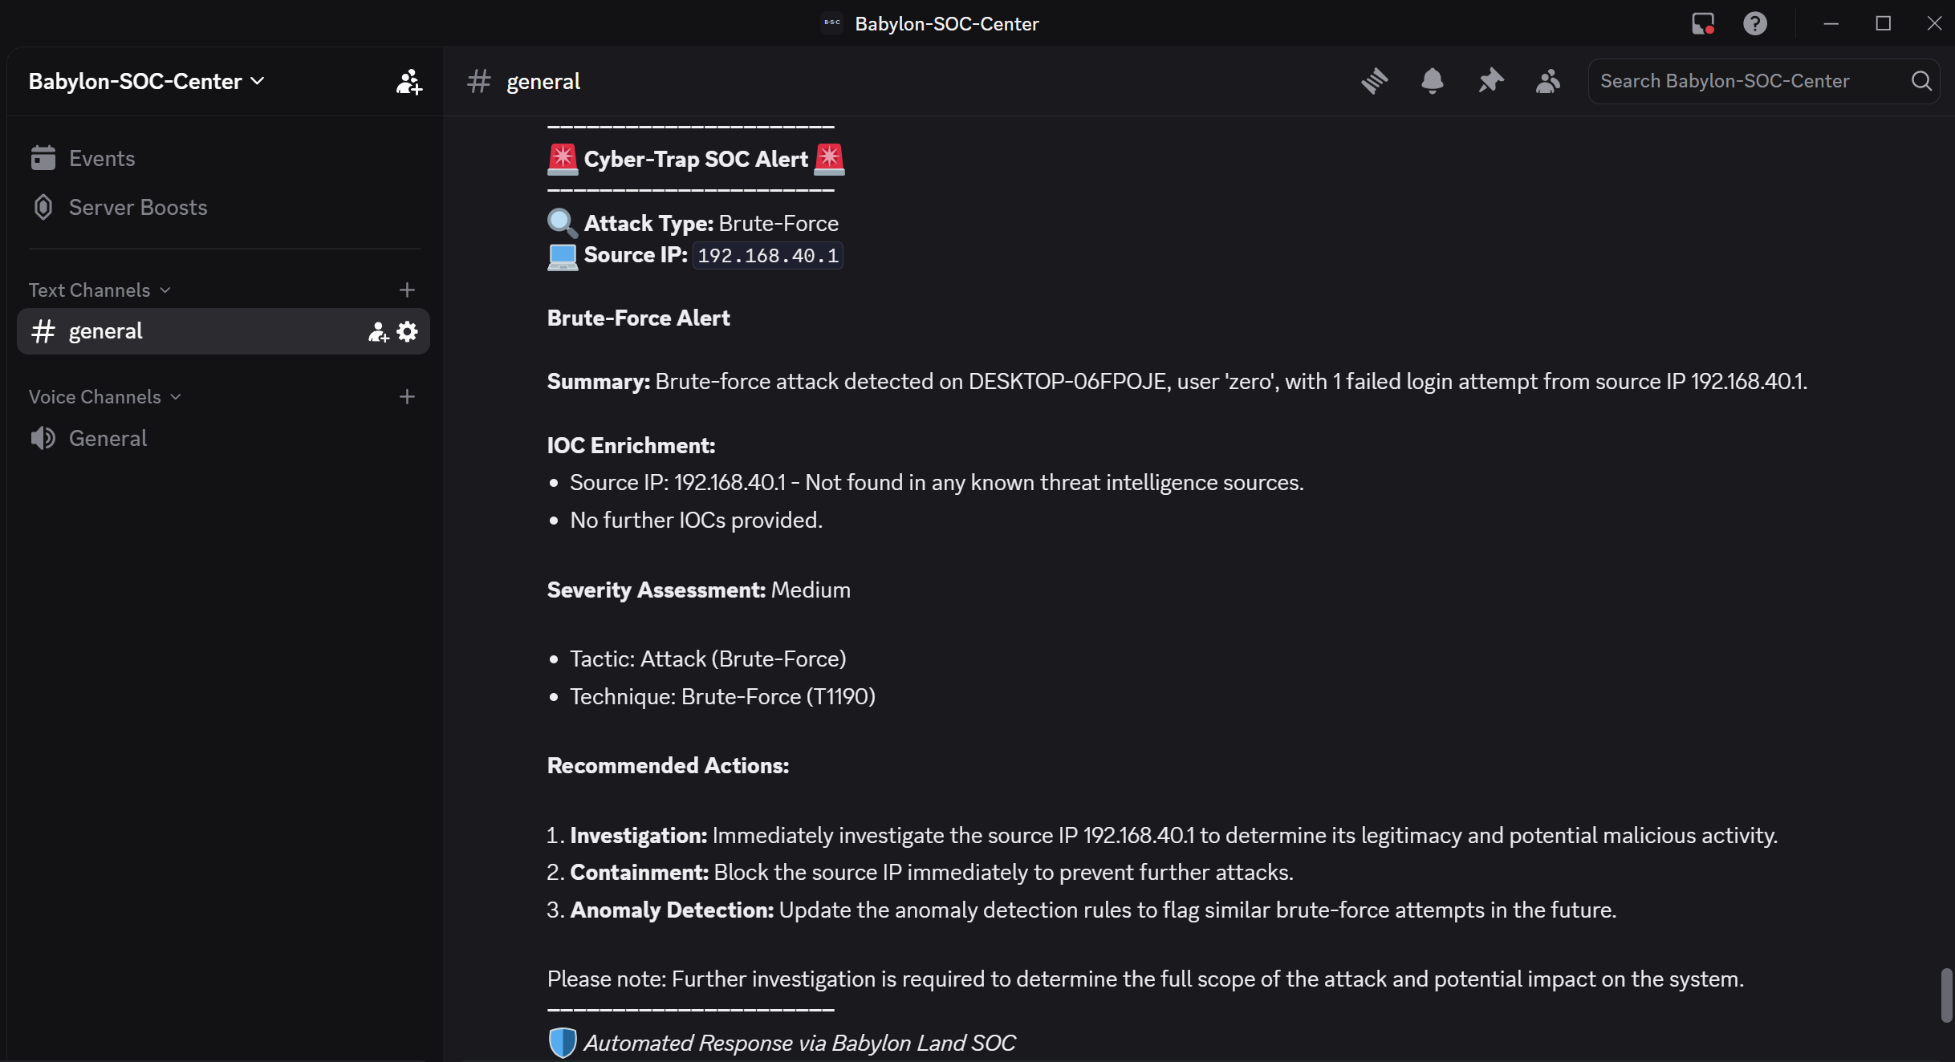Select the general text channel
This screenshot has width=1955, height=1062.
tap(223, 331)
